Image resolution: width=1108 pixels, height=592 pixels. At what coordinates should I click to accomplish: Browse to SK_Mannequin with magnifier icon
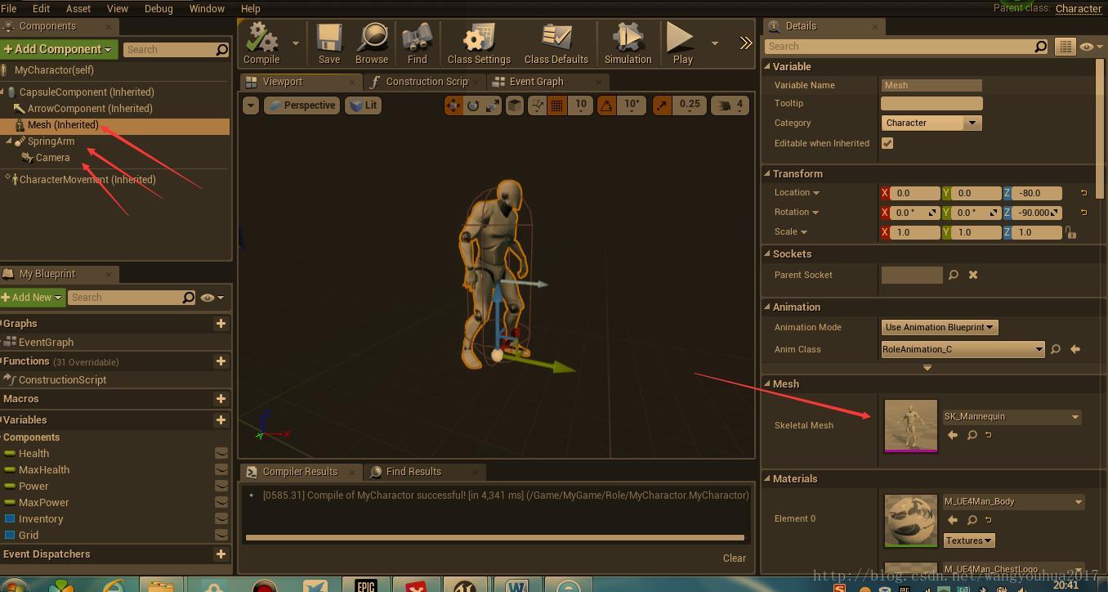pyautogui.click(x=972, y=435)
